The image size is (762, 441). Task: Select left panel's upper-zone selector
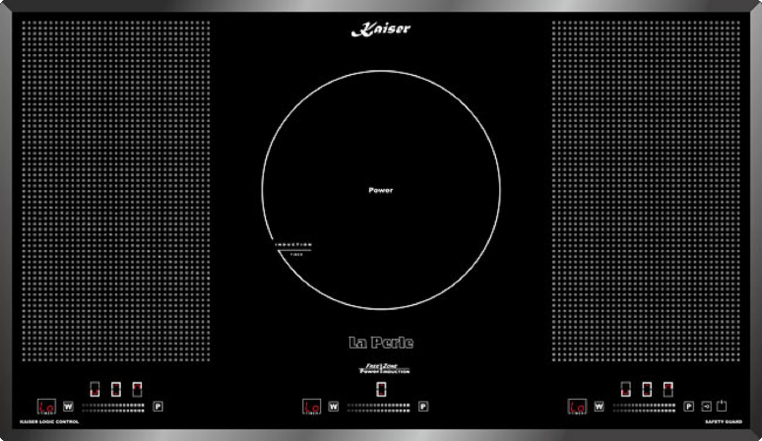pyautogui.click(x=137, y=389)
